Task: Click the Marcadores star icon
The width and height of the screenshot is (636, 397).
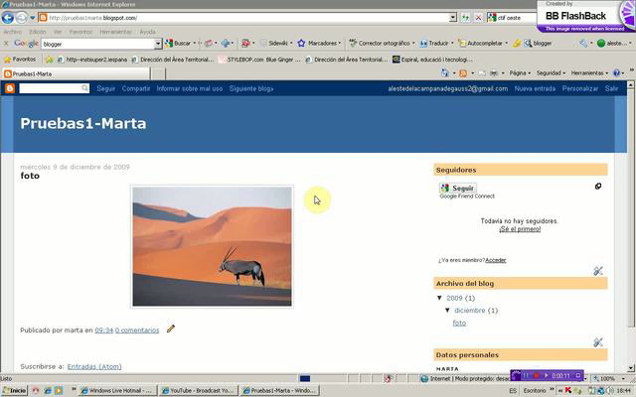Action: pos(301,43)
